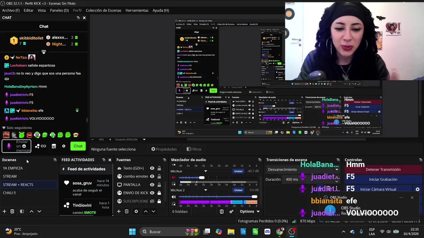424x238 pixels.
Task: Lock the PANTALLA source
Action: tap(159, 185)
